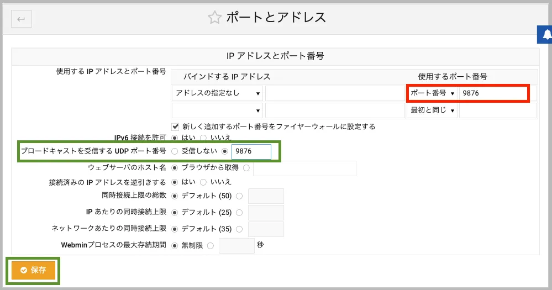Select 'はい' for IPv6 接続を許可

coord(176,137)
